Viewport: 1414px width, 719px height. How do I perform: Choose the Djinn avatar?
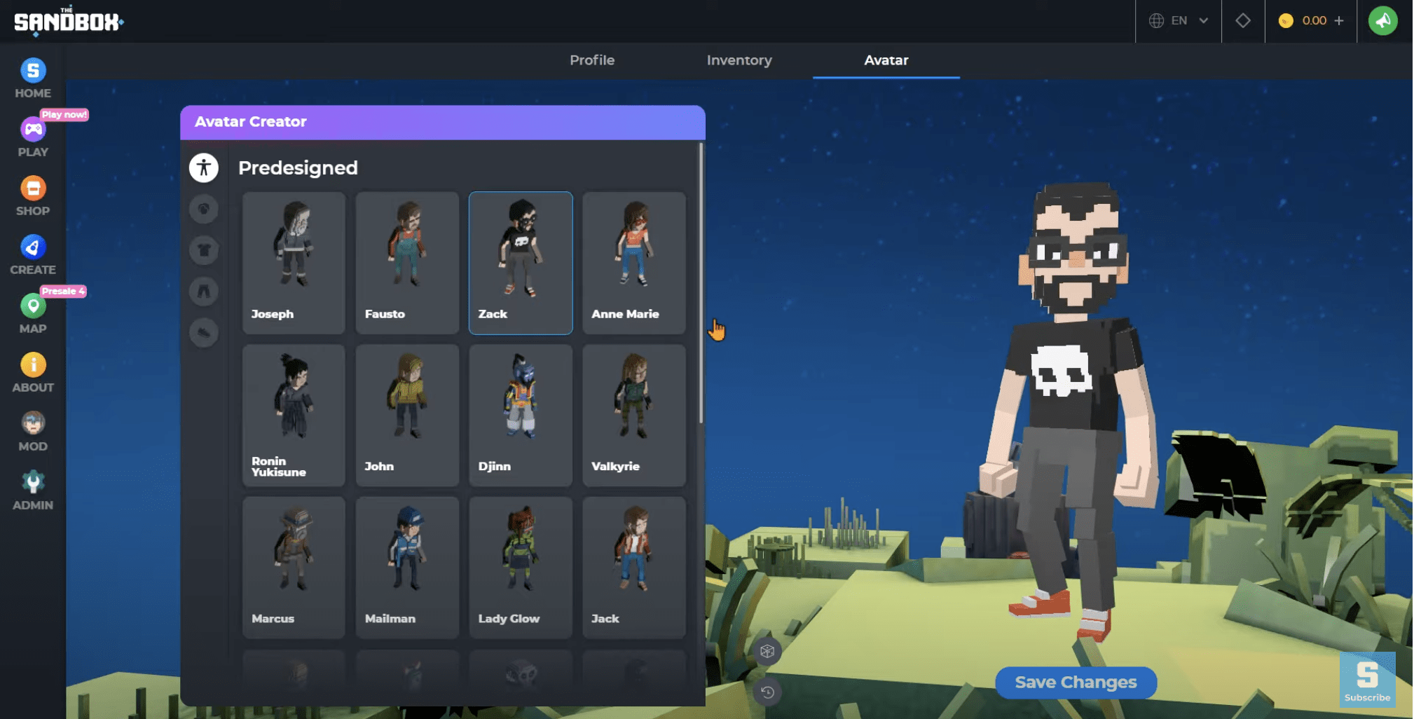click(521, 415)
